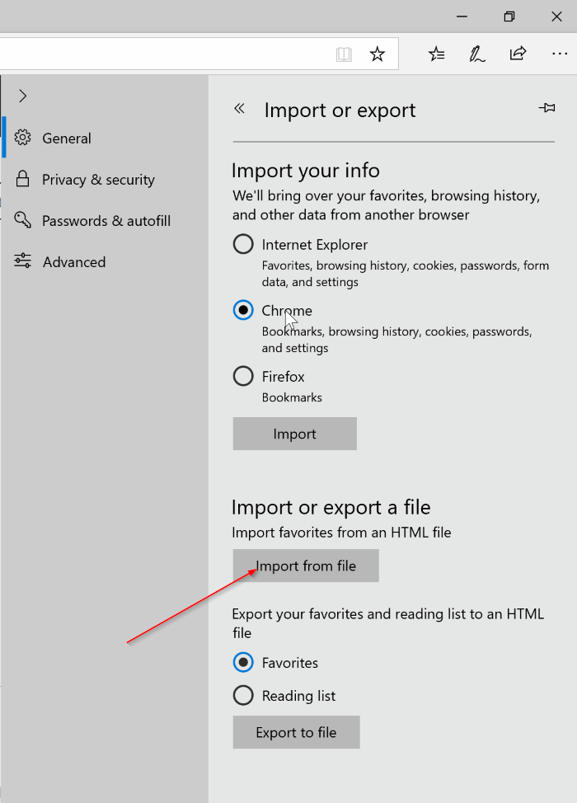Click 'Import favorites from an HTML file' text
The width and height of the screenshot is (577, 803).
[341, 533]
